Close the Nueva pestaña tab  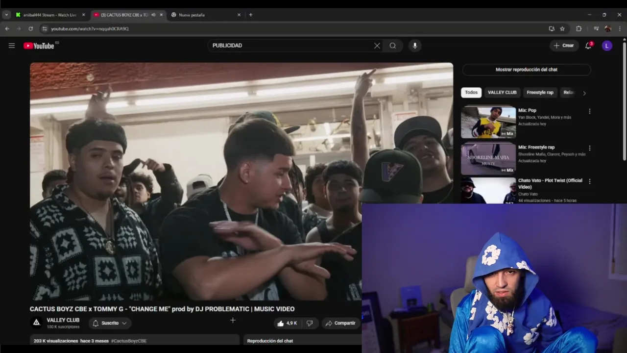239,15
